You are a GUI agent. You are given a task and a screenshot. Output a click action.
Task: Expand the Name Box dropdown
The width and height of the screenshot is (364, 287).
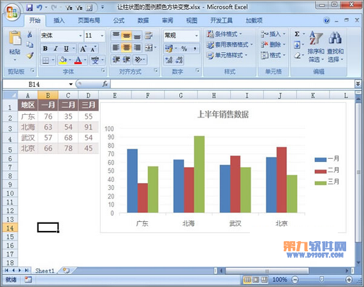click(x=71, y=84)
